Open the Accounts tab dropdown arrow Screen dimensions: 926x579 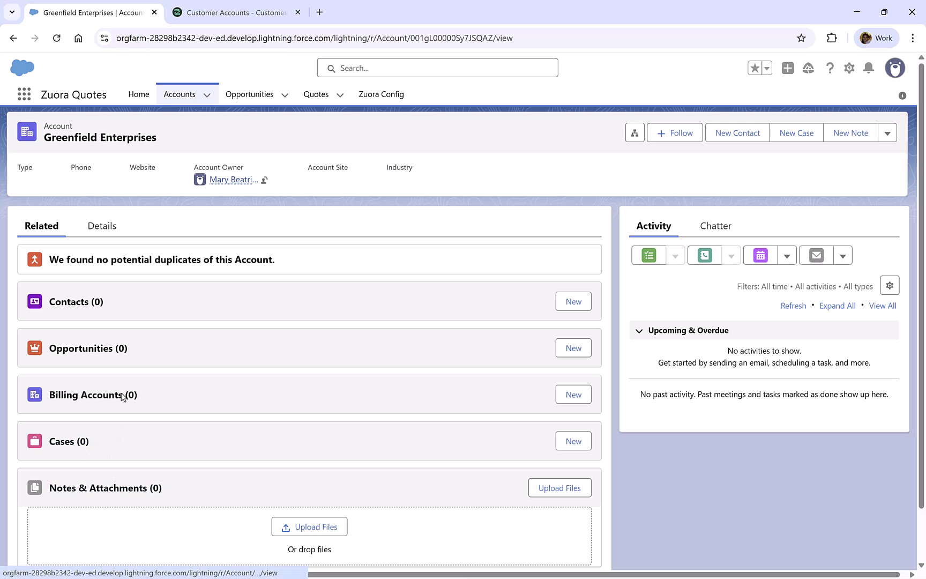tap(208, 94)
